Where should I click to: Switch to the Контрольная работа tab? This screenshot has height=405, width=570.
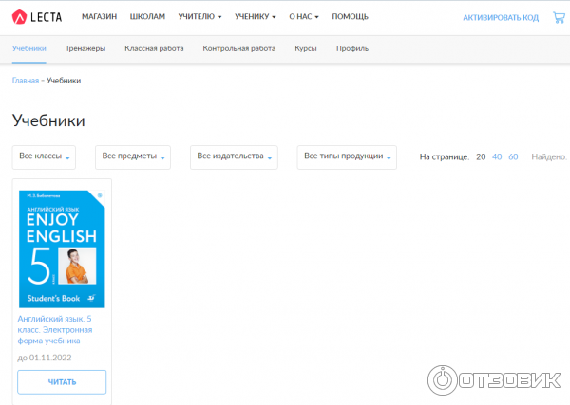point(239,48)
